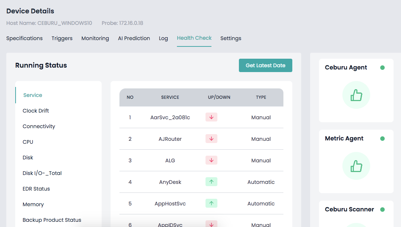Switch to the Triggers tab
The width and height of the screenshot is (401, 227).
pos(62,38)
